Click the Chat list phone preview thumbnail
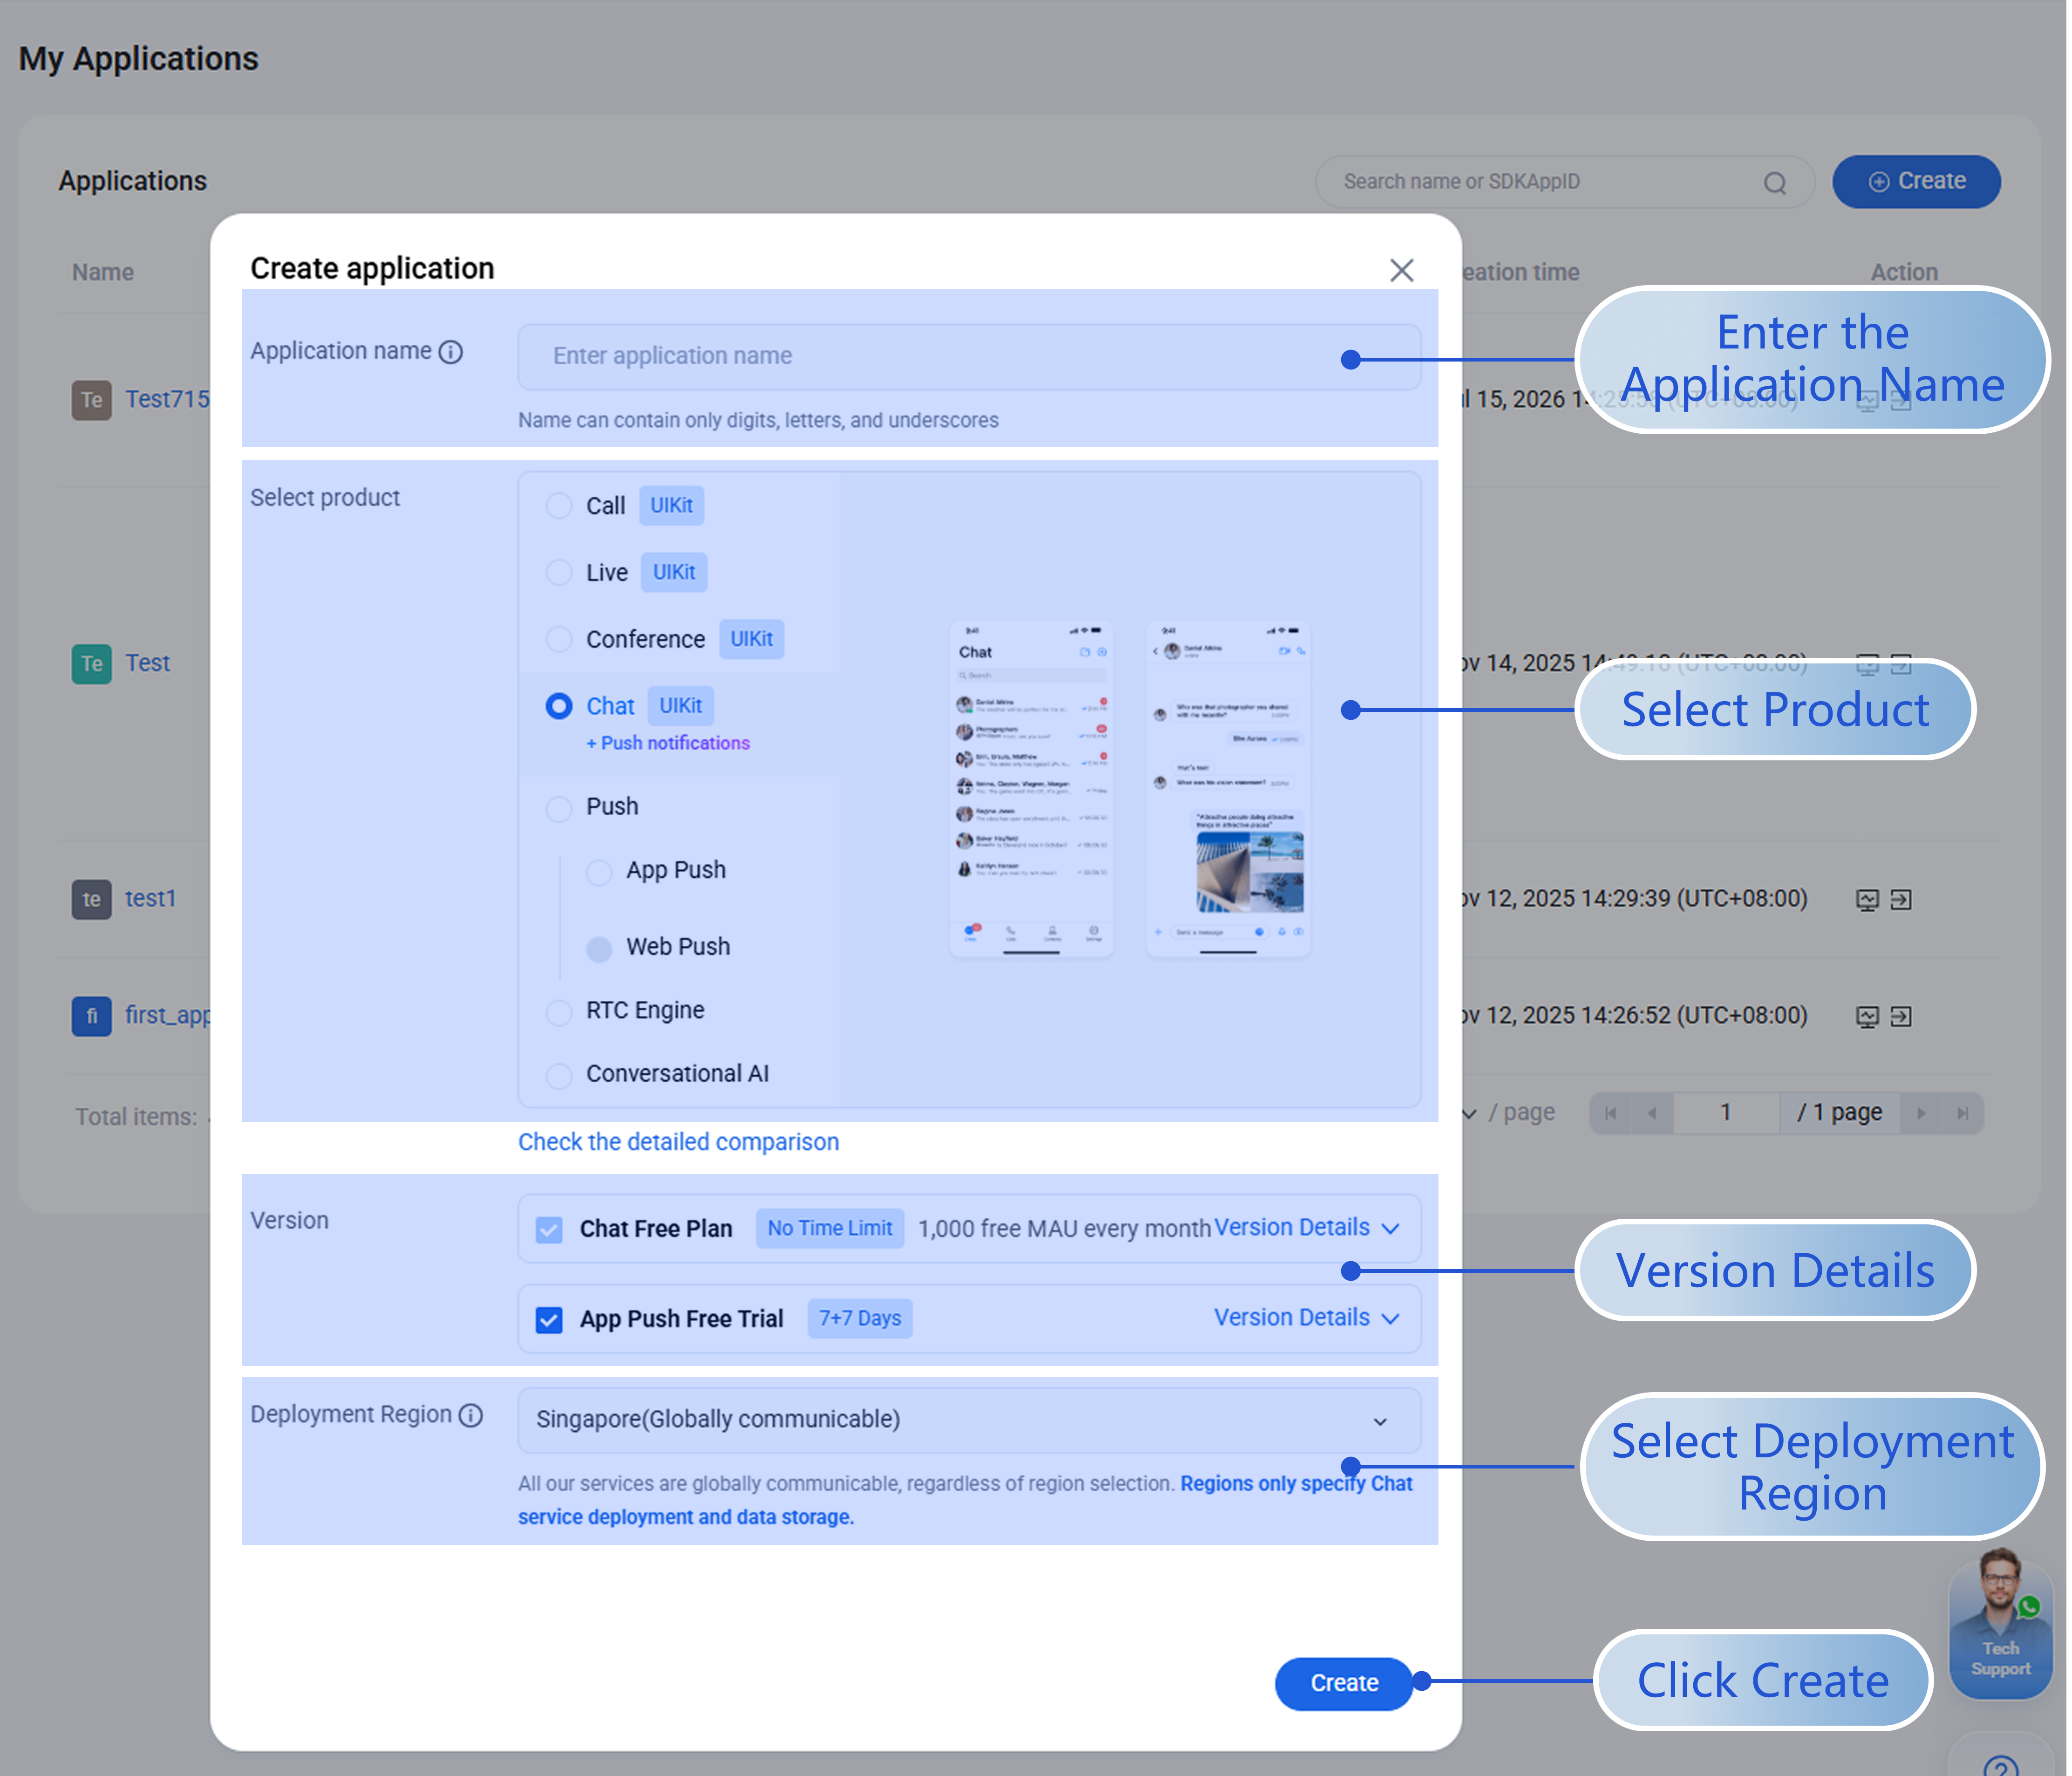The image size is (2072, 1776). [1031, 789]
